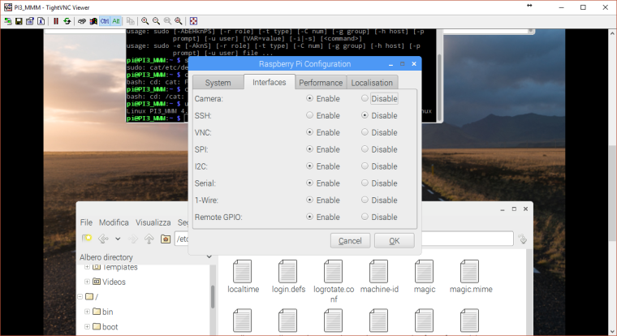Go up one folder in file manager

click(149, 239)
